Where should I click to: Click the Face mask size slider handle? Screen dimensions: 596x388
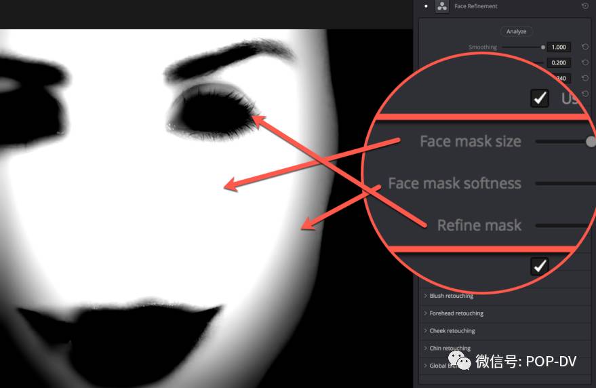[591, 141]
